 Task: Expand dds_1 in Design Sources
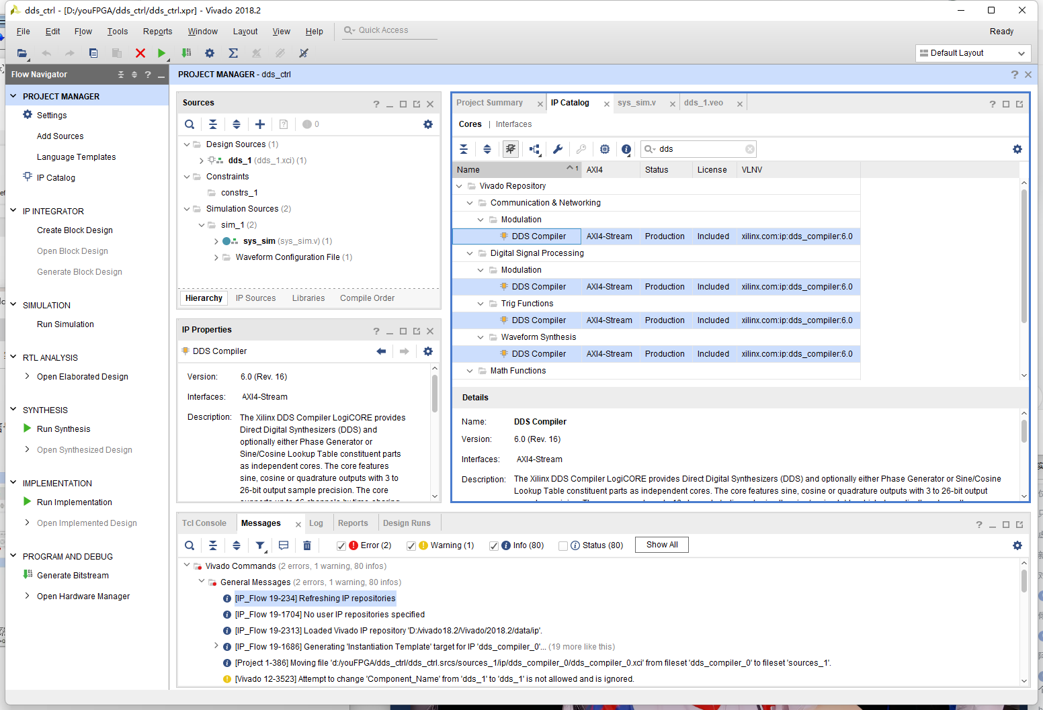201,161
